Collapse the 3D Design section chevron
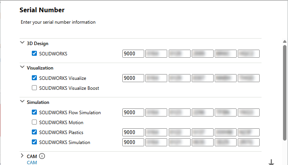Image resolution: width=288 pixels, height=165 pixels. pos(22,43)
